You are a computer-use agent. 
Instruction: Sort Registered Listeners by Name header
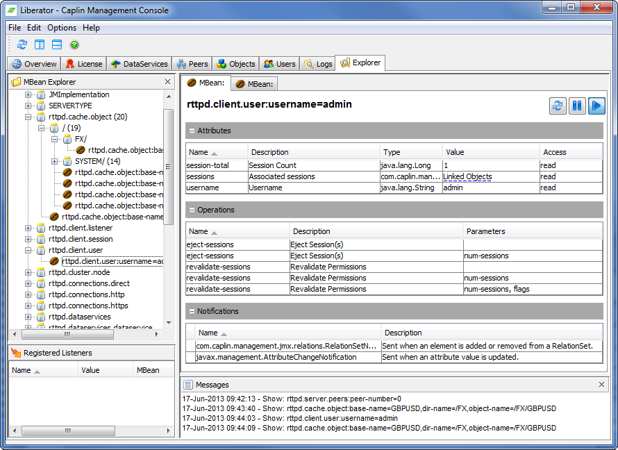(43, 370)
